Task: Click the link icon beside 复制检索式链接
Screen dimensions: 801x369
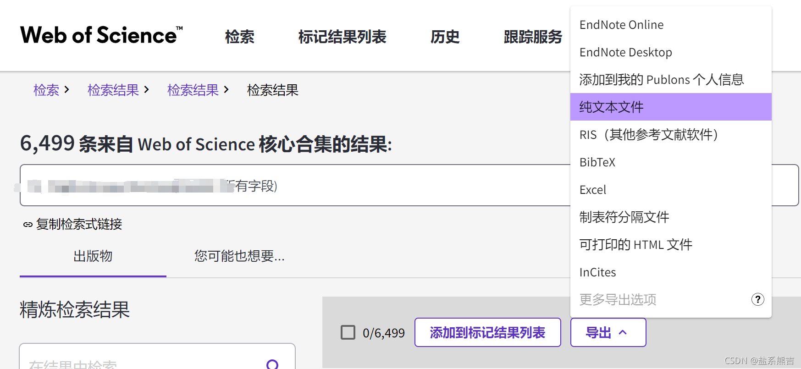Action: point(28,225)
